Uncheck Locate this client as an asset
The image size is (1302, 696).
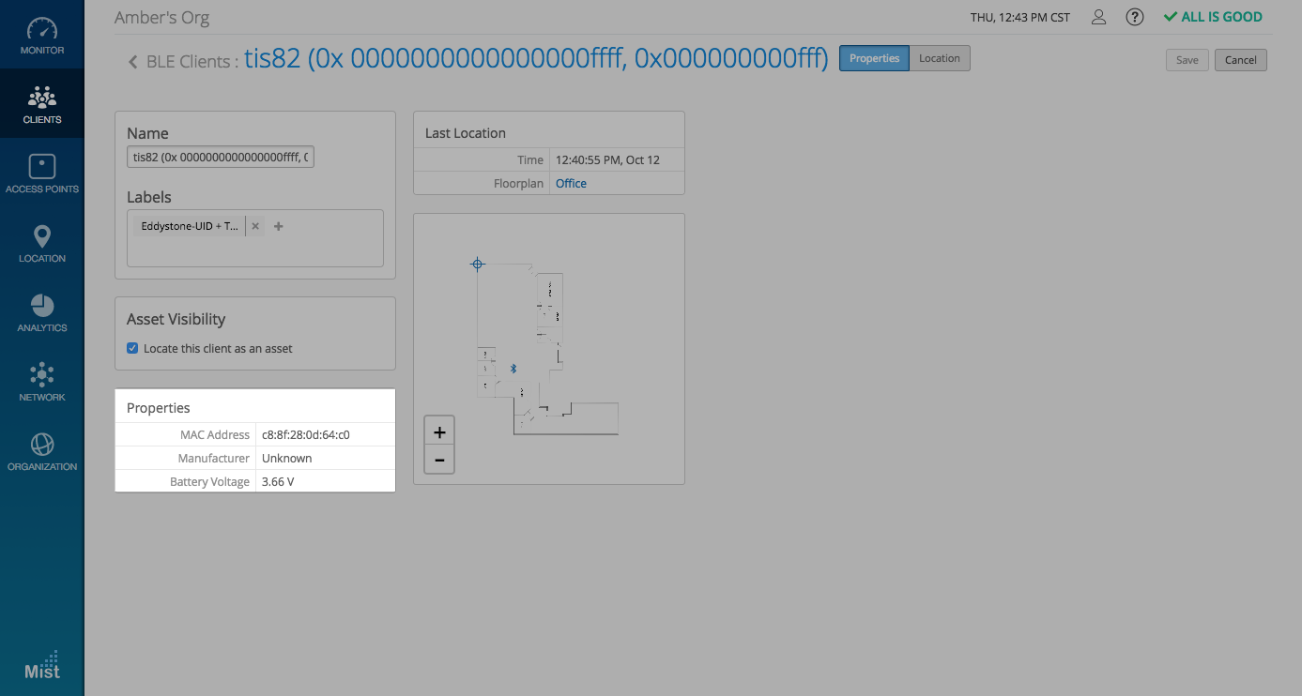coord(132,348)
